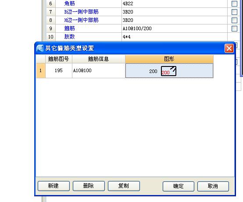
Task: Click the value A10@100/200
Action: [137, 28]
